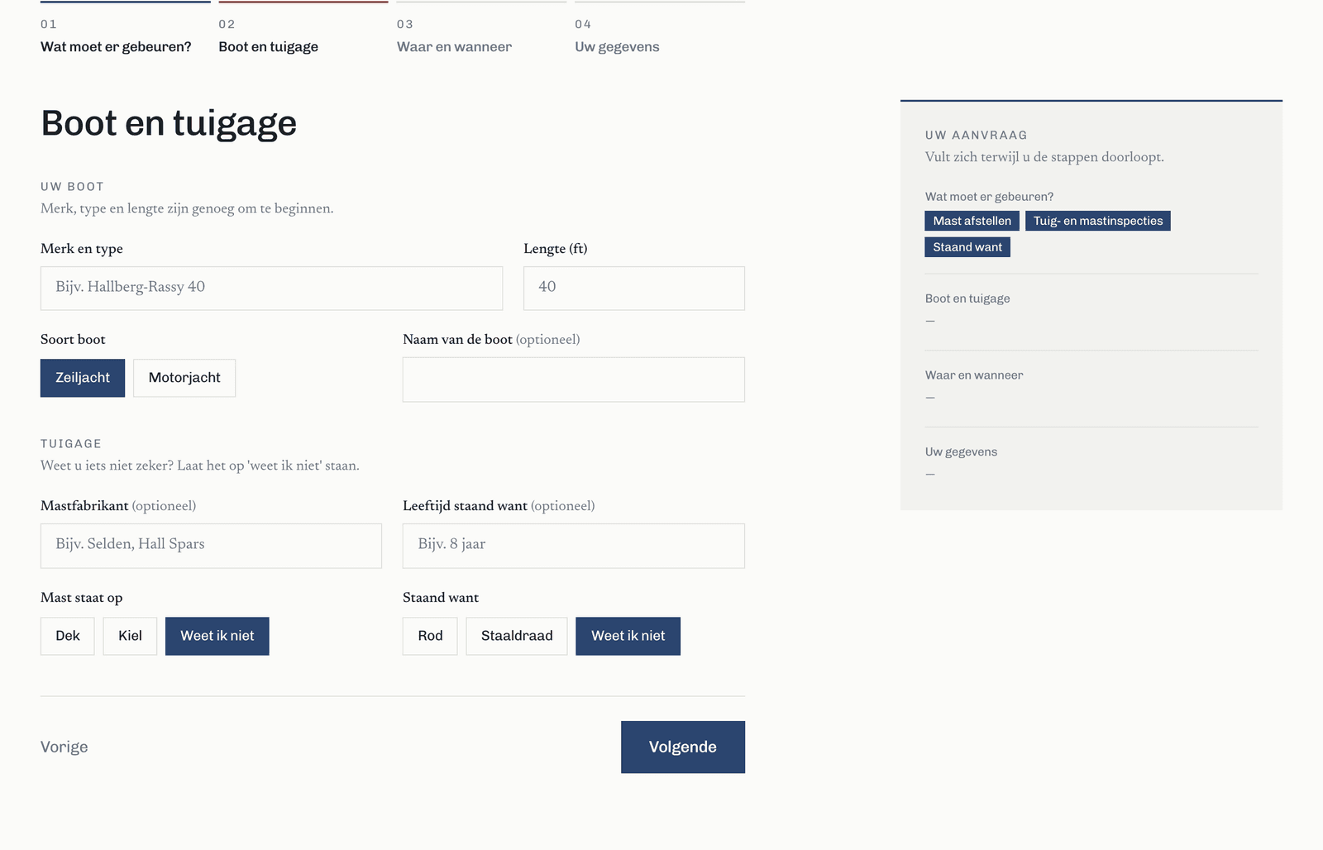Image resolution: width=1323 pixels, height=850 pixels.
Task: Click the Leeftijd staand want field
Action: point(574,545)
